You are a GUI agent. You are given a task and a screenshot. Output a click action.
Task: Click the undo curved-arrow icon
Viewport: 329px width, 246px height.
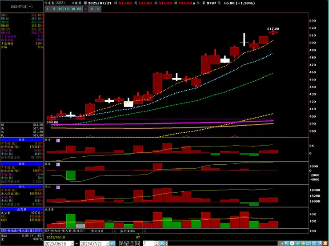tap(309, 243)
